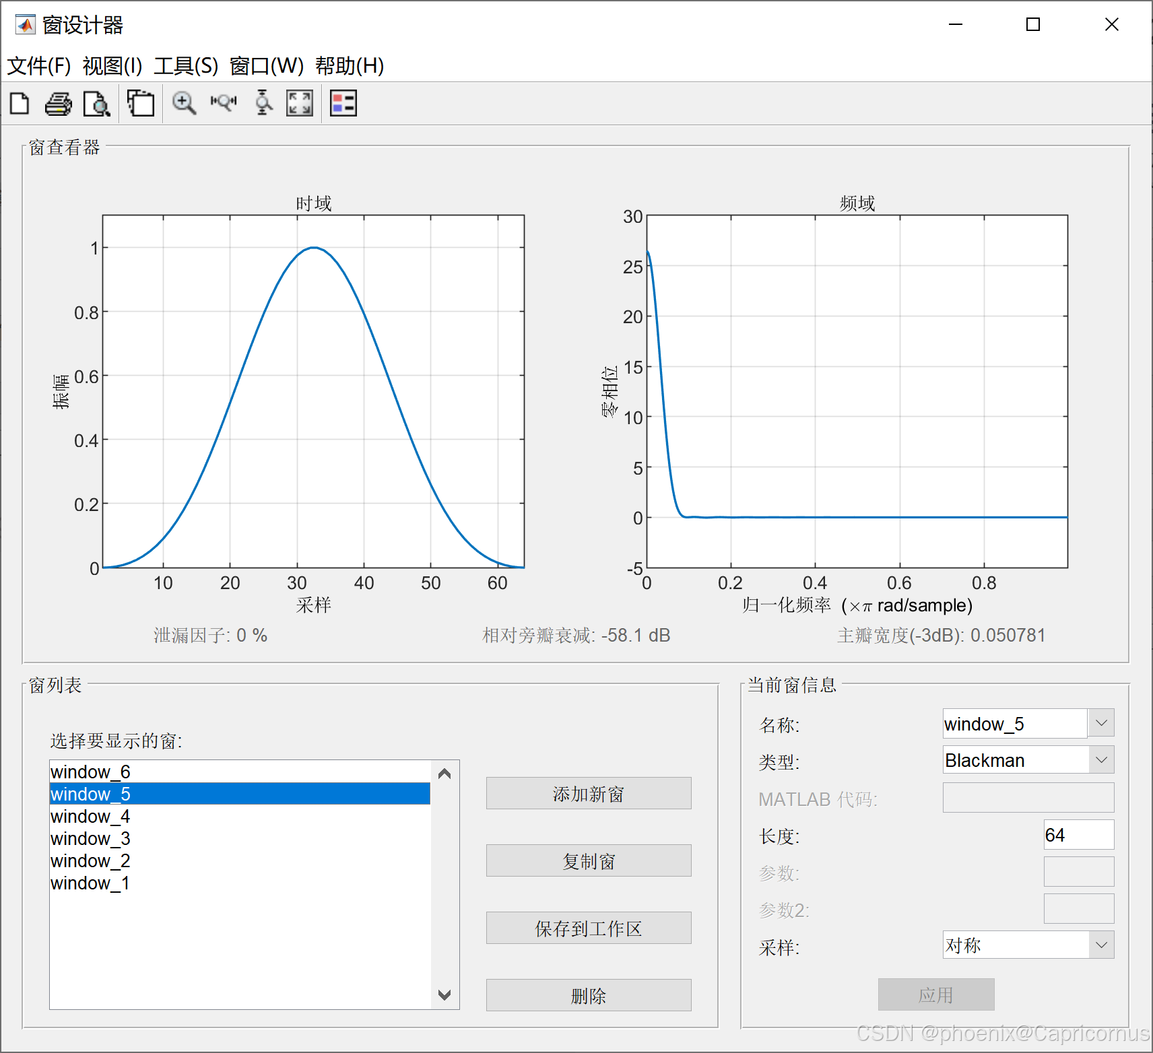Screen dimensions: 1153x1053
Task: Select window_6 in the window list
Action: [x=240, y=772]
